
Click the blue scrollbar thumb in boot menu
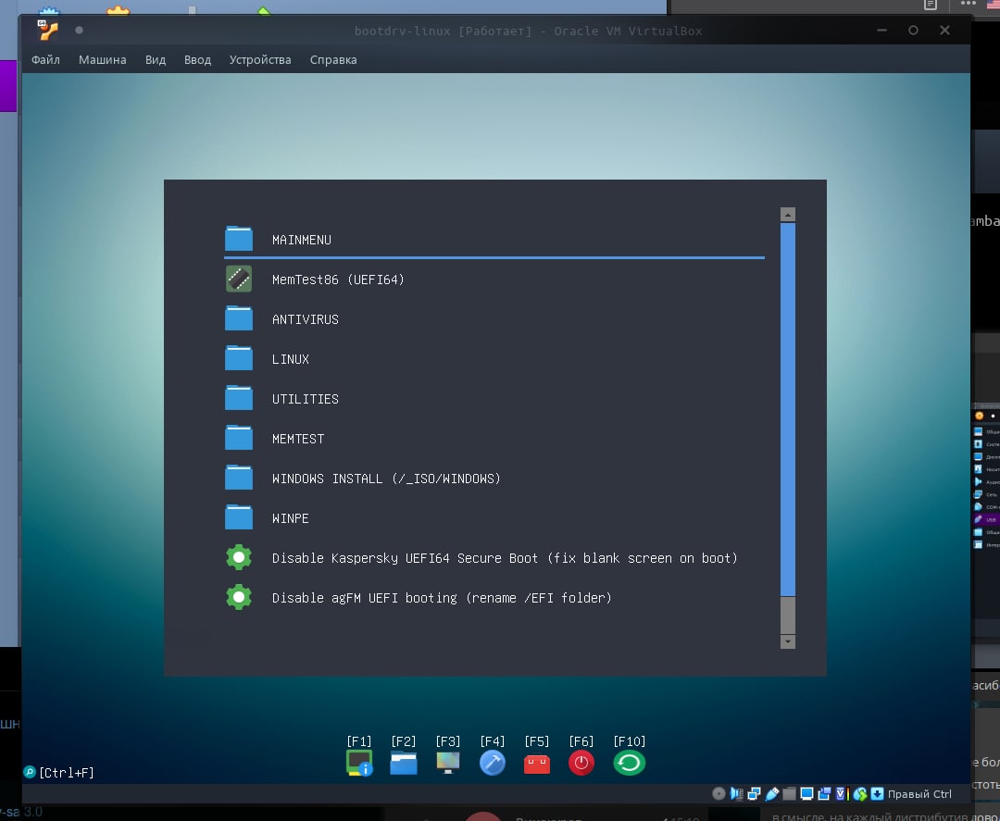pyautogui.click(x=788, y=409)
